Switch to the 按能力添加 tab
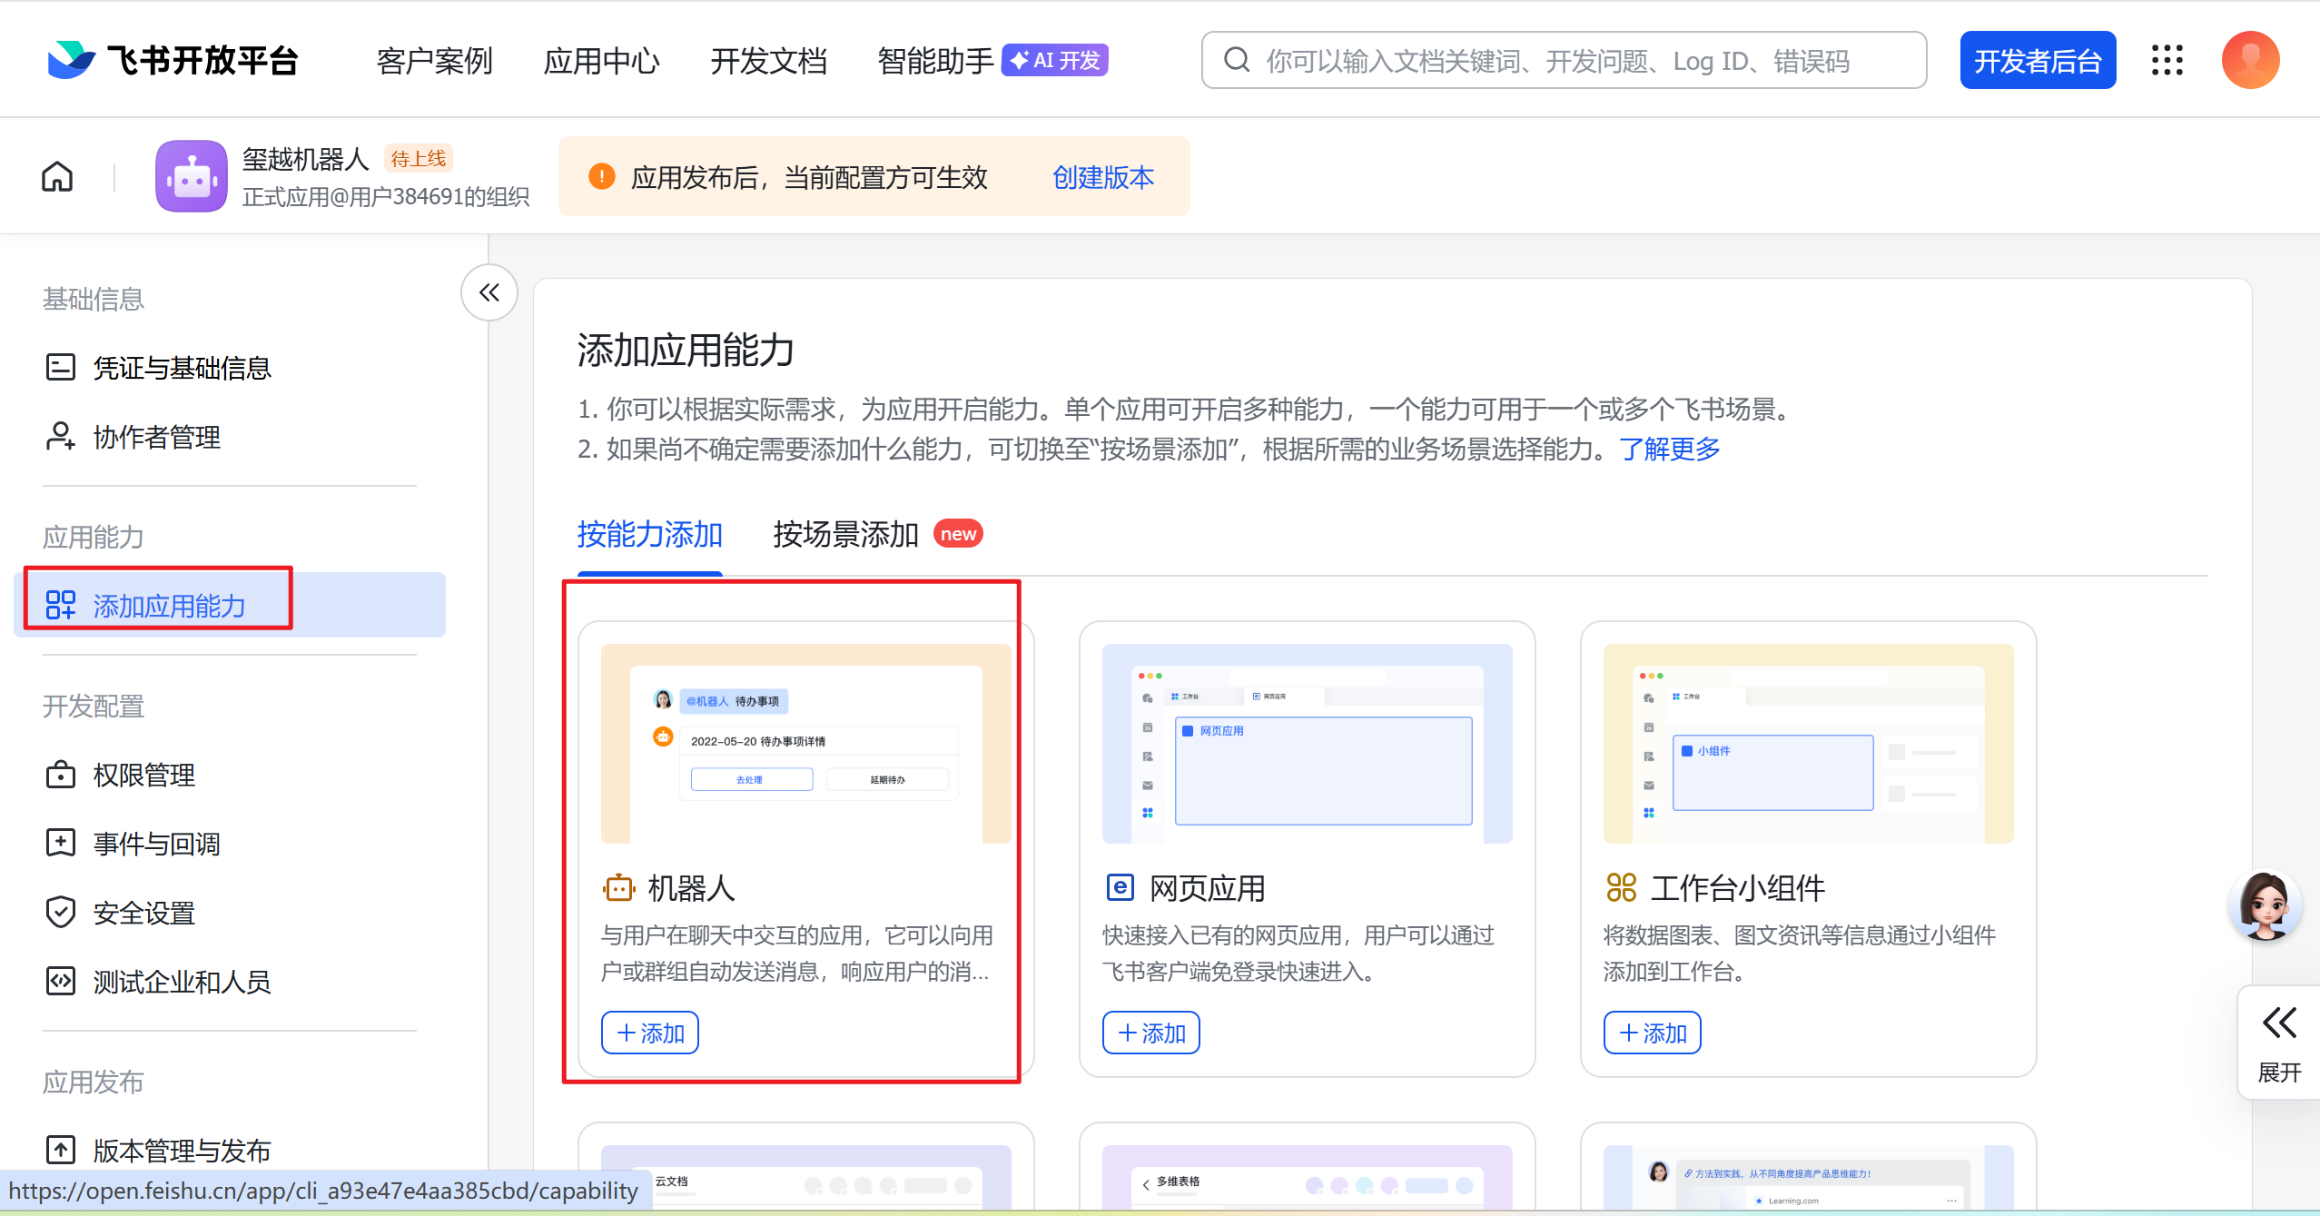Screen dimensions: 2320x1216 point(649,534)
